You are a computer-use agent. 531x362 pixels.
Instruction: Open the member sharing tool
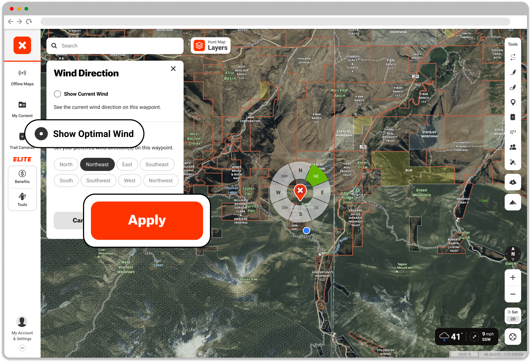[513, 147]
